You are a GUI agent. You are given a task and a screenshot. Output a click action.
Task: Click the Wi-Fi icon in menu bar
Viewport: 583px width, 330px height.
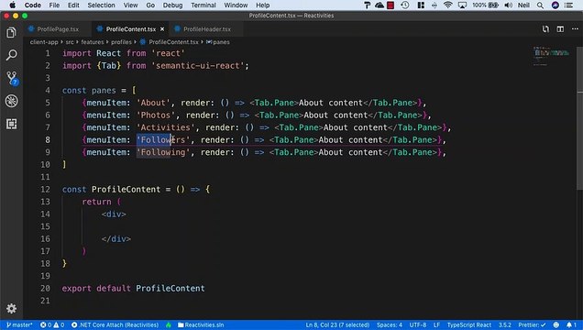pyautogui.click(x=448, y=5)
